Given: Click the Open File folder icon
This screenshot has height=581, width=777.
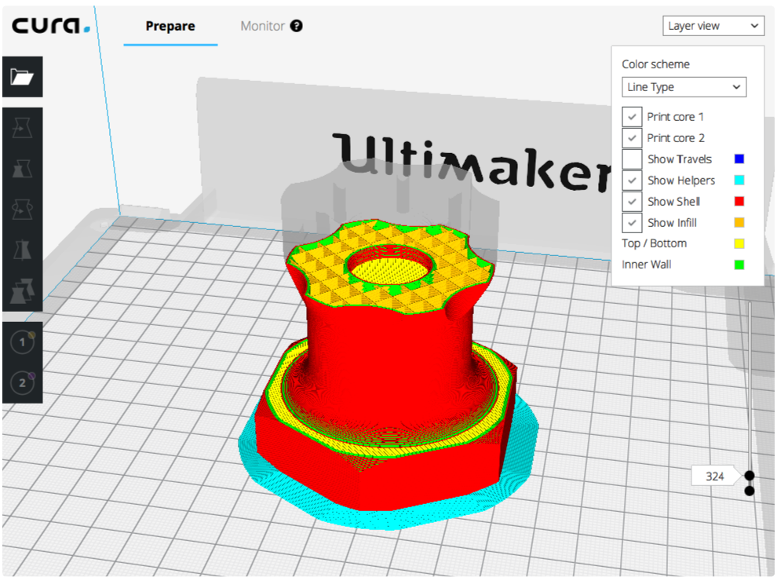Looking at the screenshot, I should coord(22,77).
